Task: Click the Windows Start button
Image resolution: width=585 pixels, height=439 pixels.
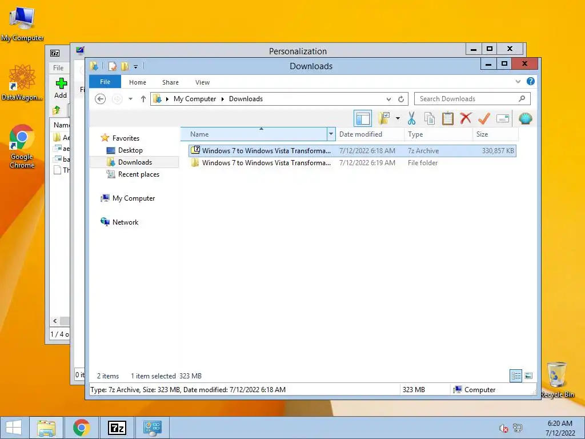Action: pos(14,428)
